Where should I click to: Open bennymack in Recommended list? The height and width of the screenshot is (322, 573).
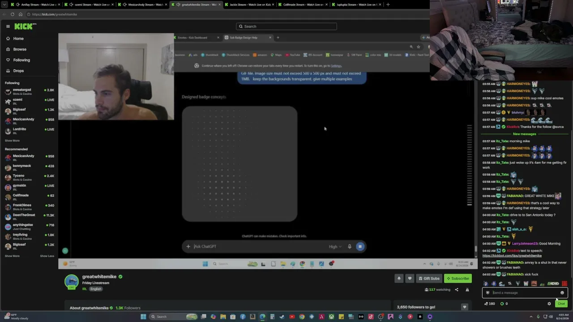(29, 168)
